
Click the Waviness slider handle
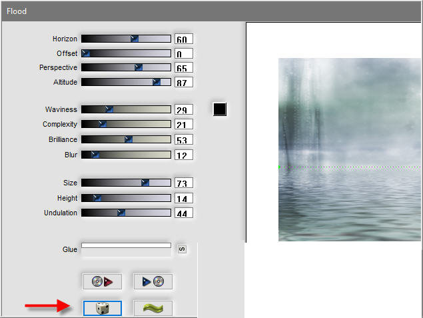pos(109,109)
